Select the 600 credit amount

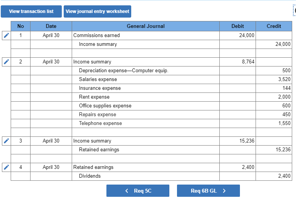point(274,106)
